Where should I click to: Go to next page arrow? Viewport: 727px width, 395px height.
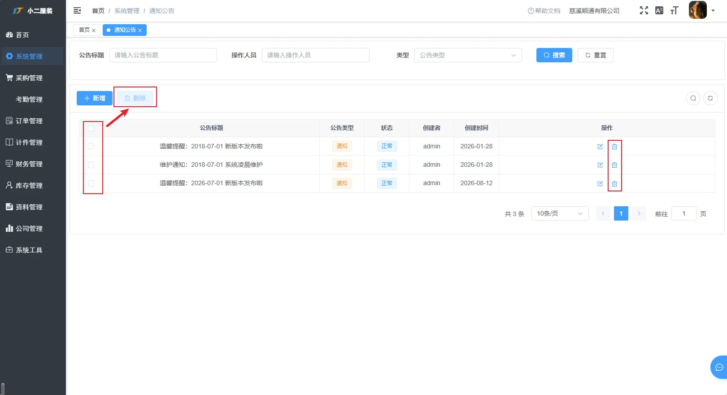point(639,213)
